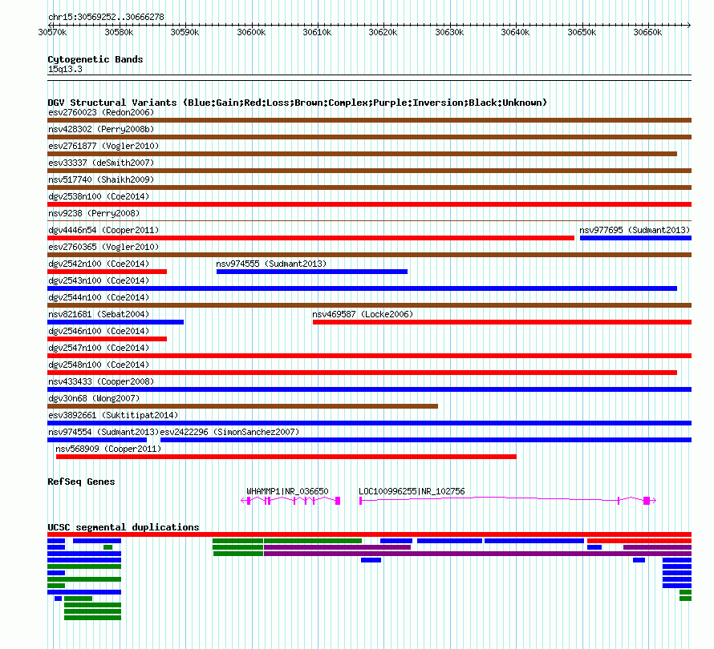Select the nsv517740 (Shaikh2009) variant label
Viewport: 714px width, 649px height.
[101, 179]
